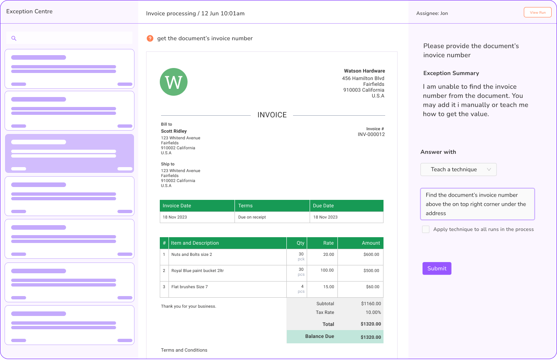
Task: Click the 'Balance Due' label
Action: coord(320,336)
